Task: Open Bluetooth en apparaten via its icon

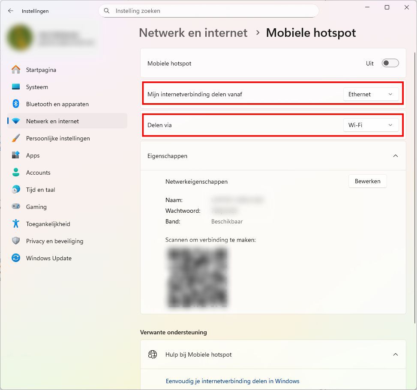Action: click(x=16, y=104)
